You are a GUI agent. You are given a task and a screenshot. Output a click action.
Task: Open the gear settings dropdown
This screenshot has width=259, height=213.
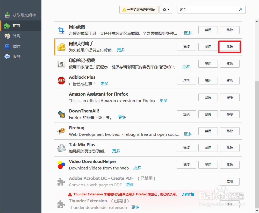(166, 9)
